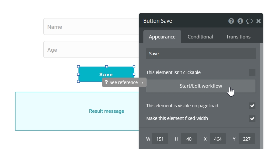269x149 pixels.
Task: Open the Transitions tab
Action: tap(238, 37)
